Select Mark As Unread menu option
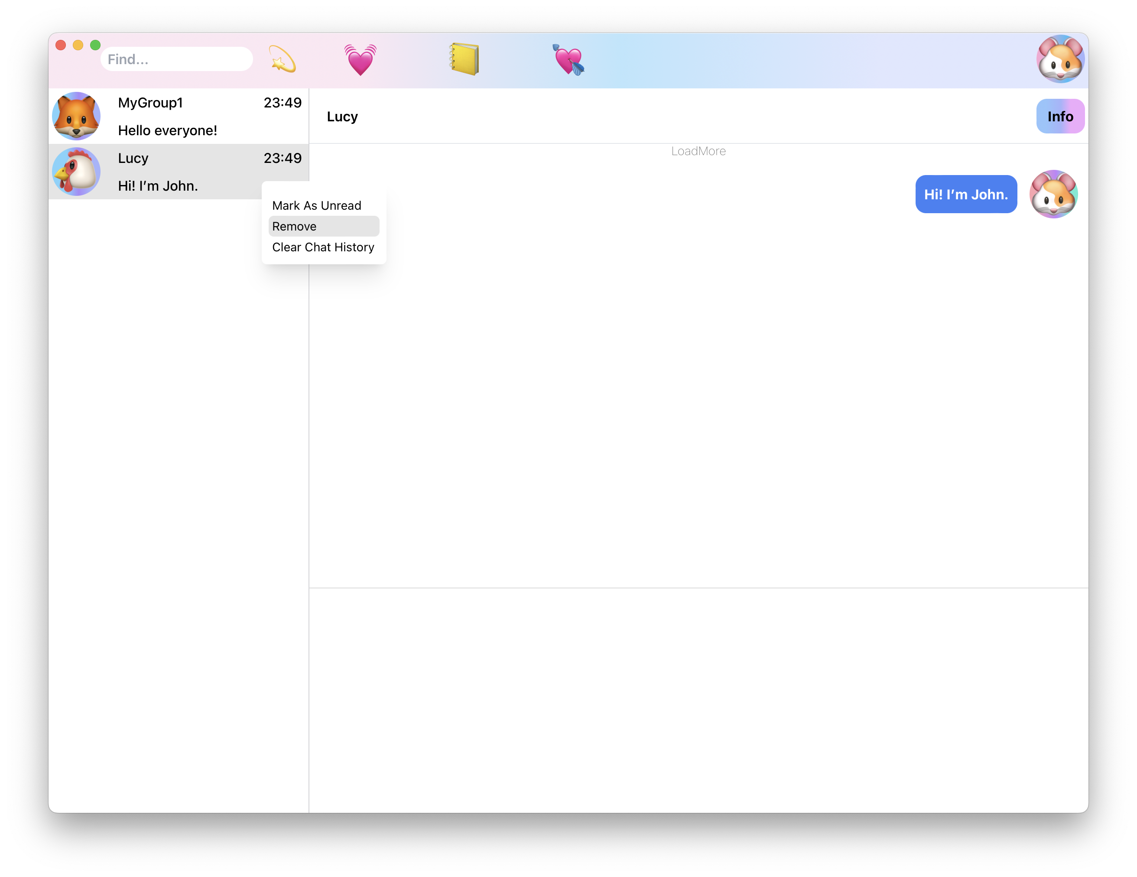Viewport: 1137px width, 877px height. click(x=316, y=205)
